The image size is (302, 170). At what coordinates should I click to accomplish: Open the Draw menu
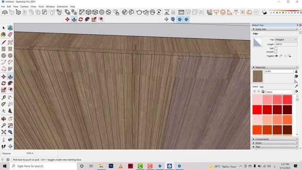34,7
